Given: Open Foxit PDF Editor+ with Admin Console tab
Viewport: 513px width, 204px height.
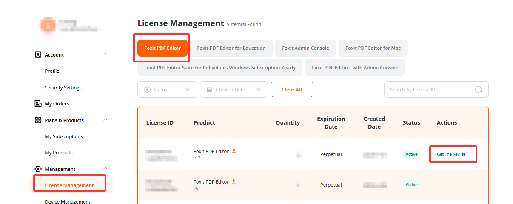Looking at the screenshot, I should click(355, 68).
